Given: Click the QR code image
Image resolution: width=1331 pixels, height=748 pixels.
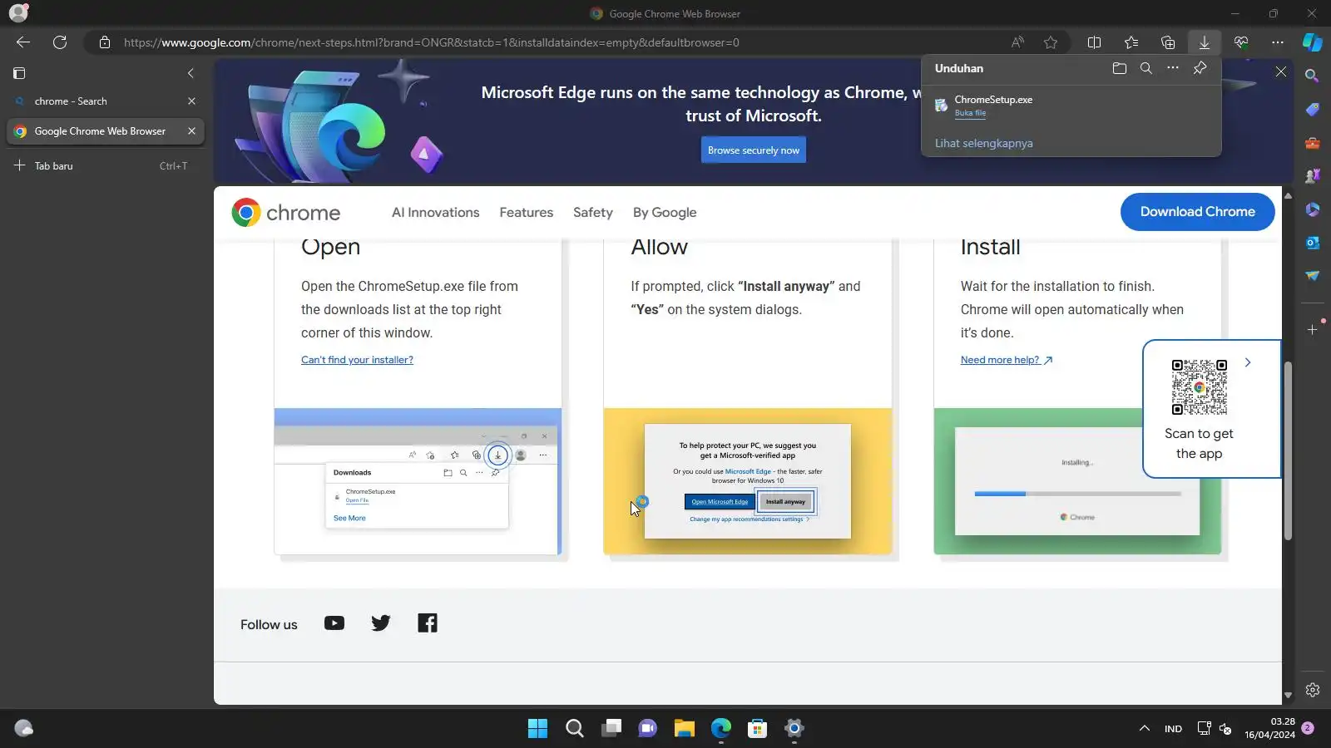Looking at the screenshot, I should click(1199, 387).
